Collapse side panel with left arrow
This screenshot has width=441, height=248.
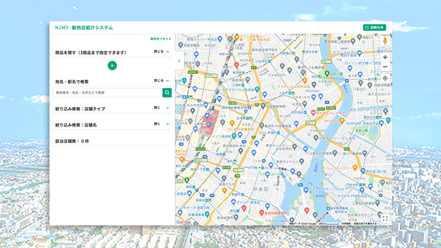point(179,61)
